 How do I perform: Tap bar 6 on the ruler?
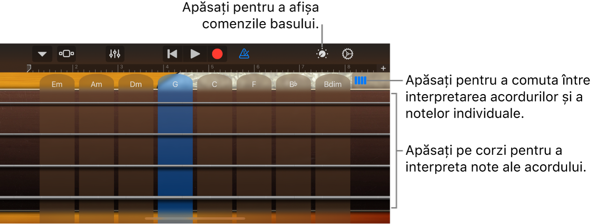coord(257,68)
